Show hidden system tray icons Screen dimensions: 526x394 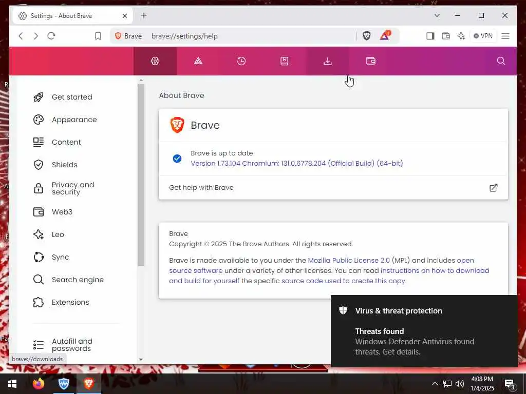pos(435,384)
